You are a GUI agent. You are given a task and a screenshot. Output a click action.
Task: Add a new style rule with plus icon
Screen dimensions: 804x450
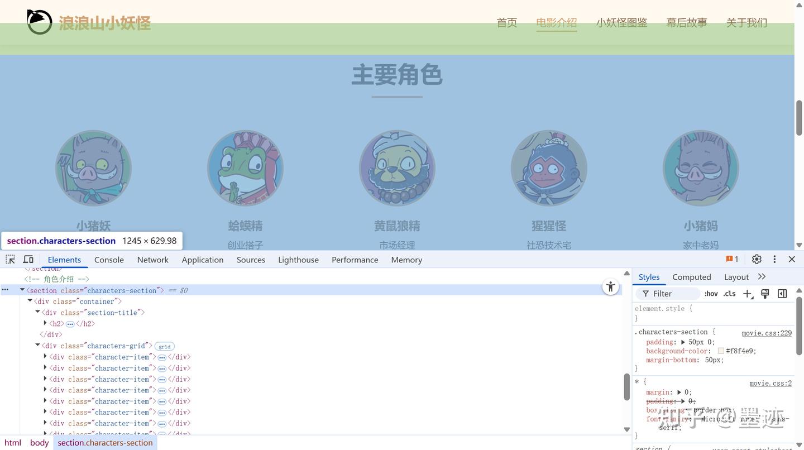748,294
